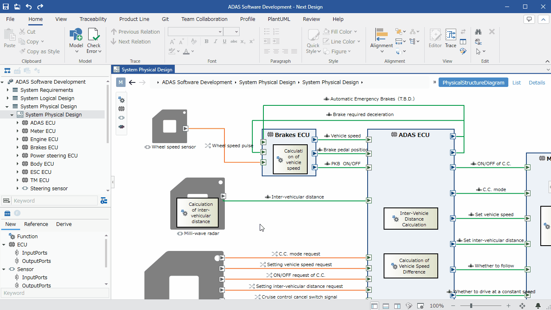Switch to the View ribbon tab
551x310 pixels.
[61, 19]
